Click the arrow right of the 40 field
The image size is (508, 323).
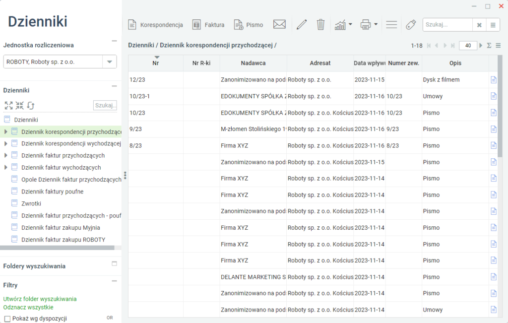click(x=481, y=46)
